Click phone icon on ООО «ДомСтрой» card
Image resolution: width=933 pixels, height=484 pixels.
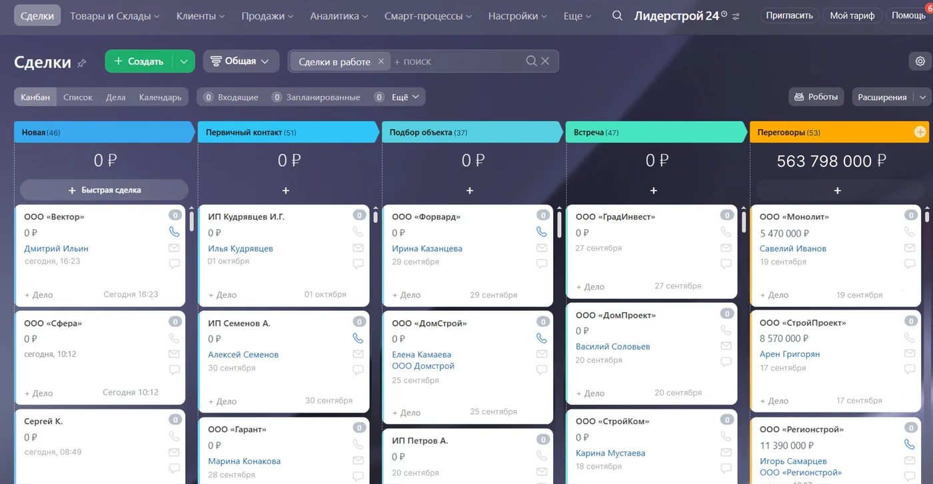(542, 338)
